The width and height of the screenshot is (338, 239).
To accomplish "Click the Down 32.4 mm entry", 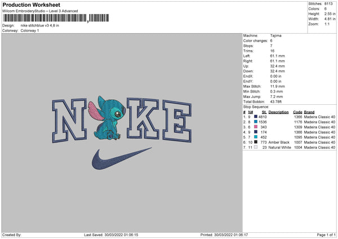I will (264, 71).
